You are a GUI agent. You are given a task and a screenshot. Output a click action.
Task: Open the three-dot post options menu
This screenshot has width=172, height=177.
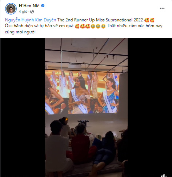coord(162,8)
